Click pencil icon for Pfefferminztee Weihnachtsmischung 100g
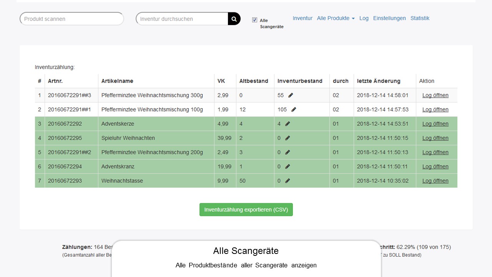492x277 pixels. (x=294, y=110)
